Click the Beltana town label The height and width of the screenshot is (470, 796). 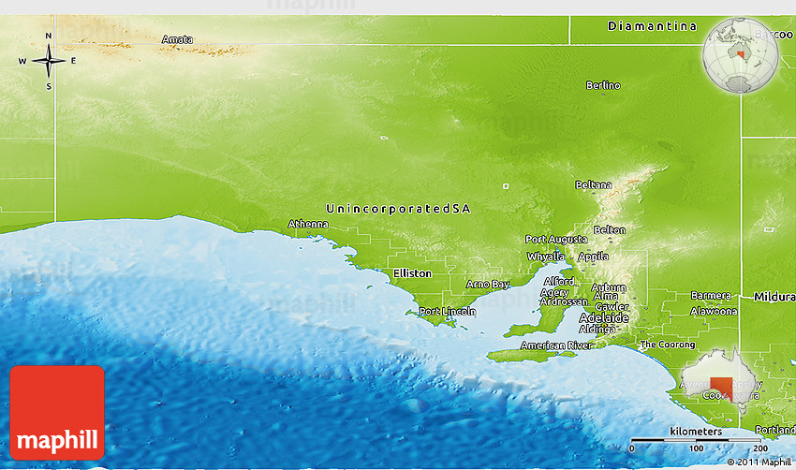pos(595,185)
